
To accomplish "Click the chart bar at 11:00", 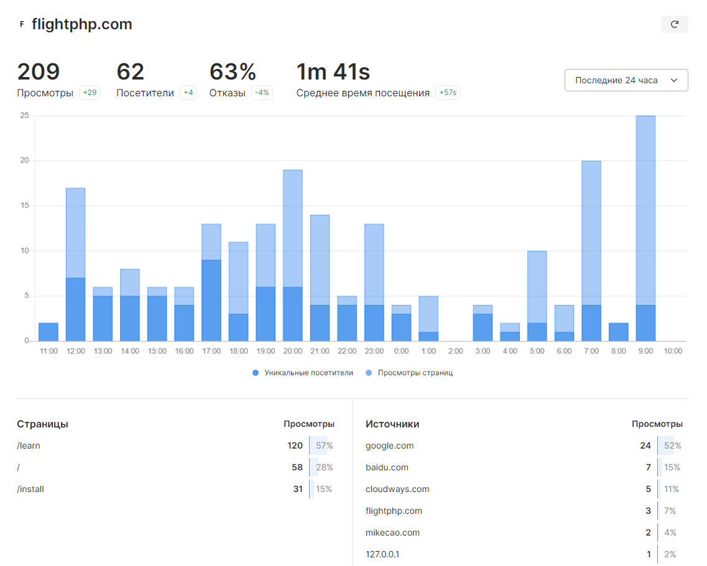I will (49, 332).
